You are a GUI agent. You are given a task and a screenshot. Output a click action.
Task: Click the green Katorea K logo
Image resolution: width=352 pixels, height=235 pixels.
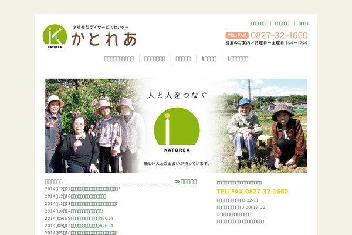point(55,36)
